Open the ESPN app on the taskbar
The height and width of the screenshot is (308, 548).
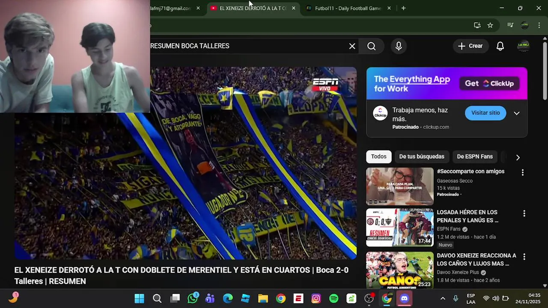(298, 299)
